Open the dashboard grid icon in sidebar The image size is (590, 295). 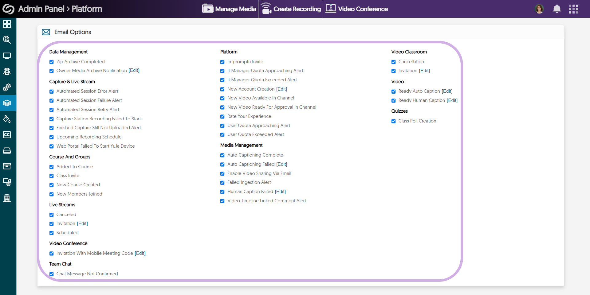tap(7, 24)
